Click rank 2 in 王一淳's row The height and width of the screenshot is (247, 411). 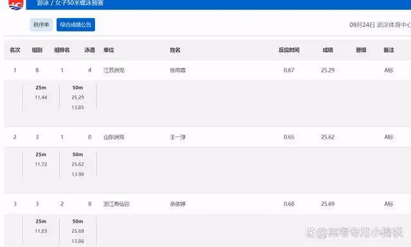point(15,137)
